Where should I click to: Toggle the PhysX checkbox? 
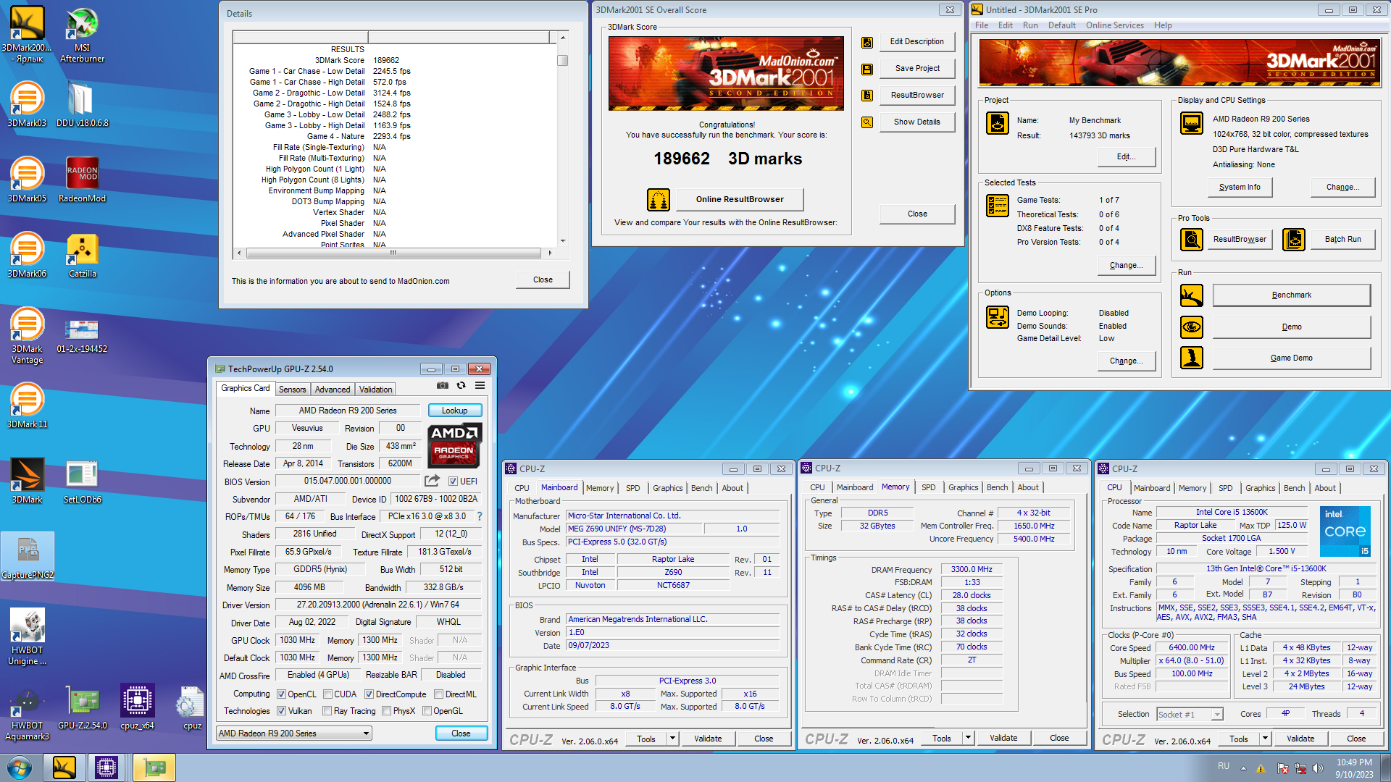[386, 711]
